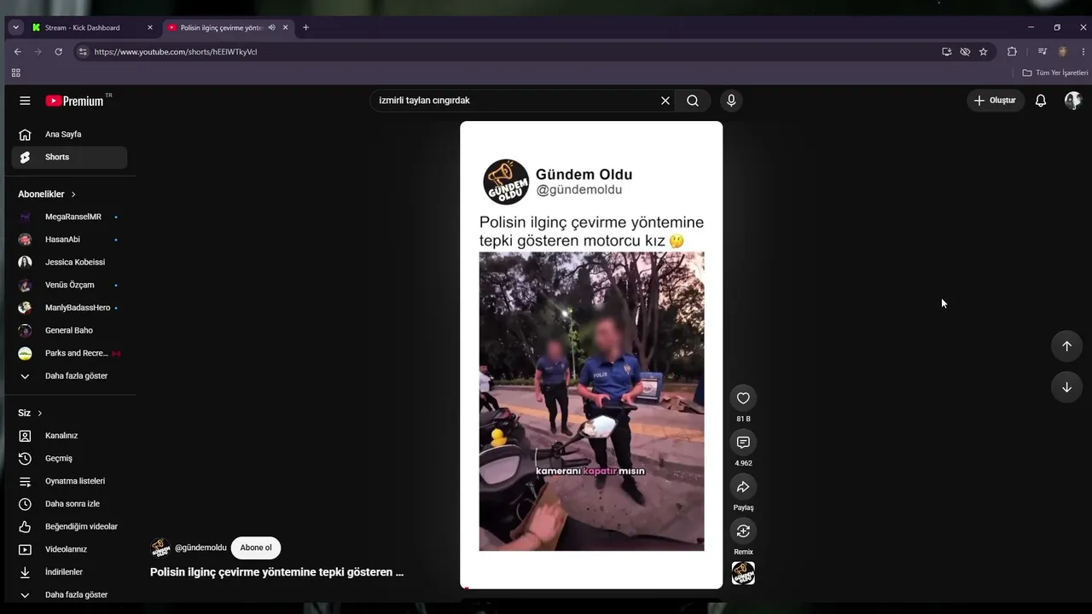This screenshot has height=614, width=1092.
Task: Open Oynatma listeleri playlists
Action: pos(69,481)
